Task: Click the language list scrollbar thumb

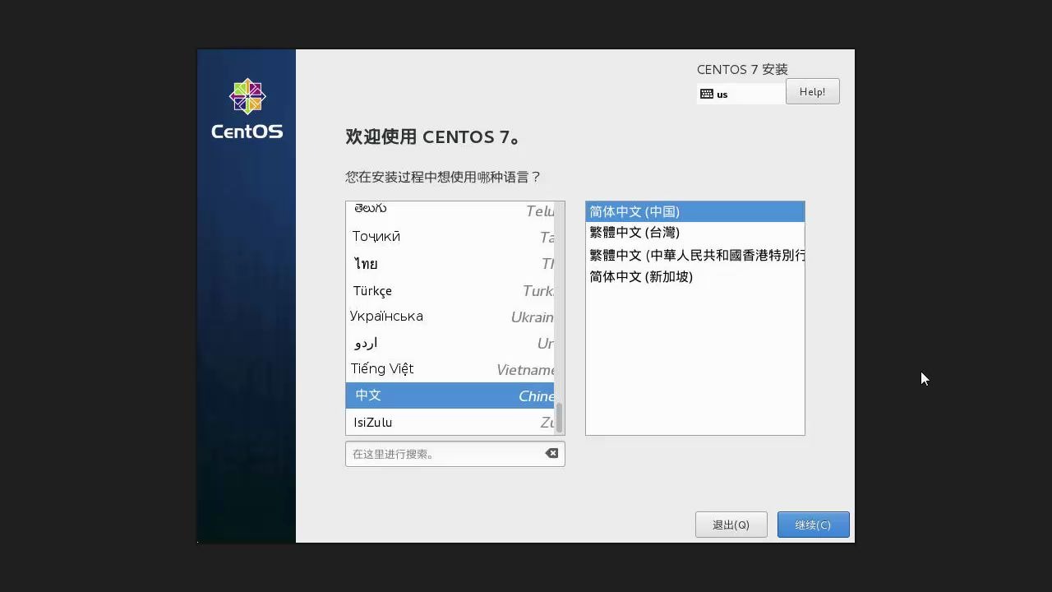Action: pos(560,418)
